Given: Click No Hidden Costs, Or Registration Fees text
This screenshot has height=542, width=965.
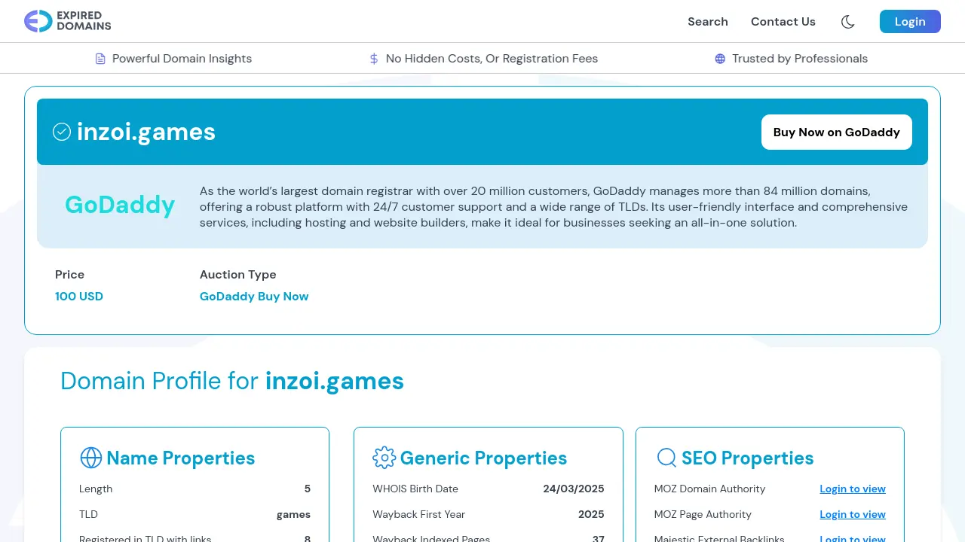Looking at the screenshot, I should [492, 59].
